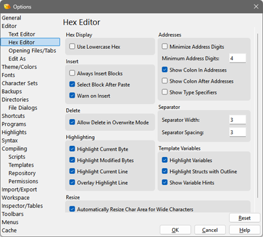Open Theme/Colors settings
The height and width of the screenshot is (237, 263).
[19, 67]
